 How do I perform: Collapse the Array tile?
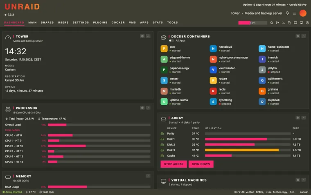304,117
